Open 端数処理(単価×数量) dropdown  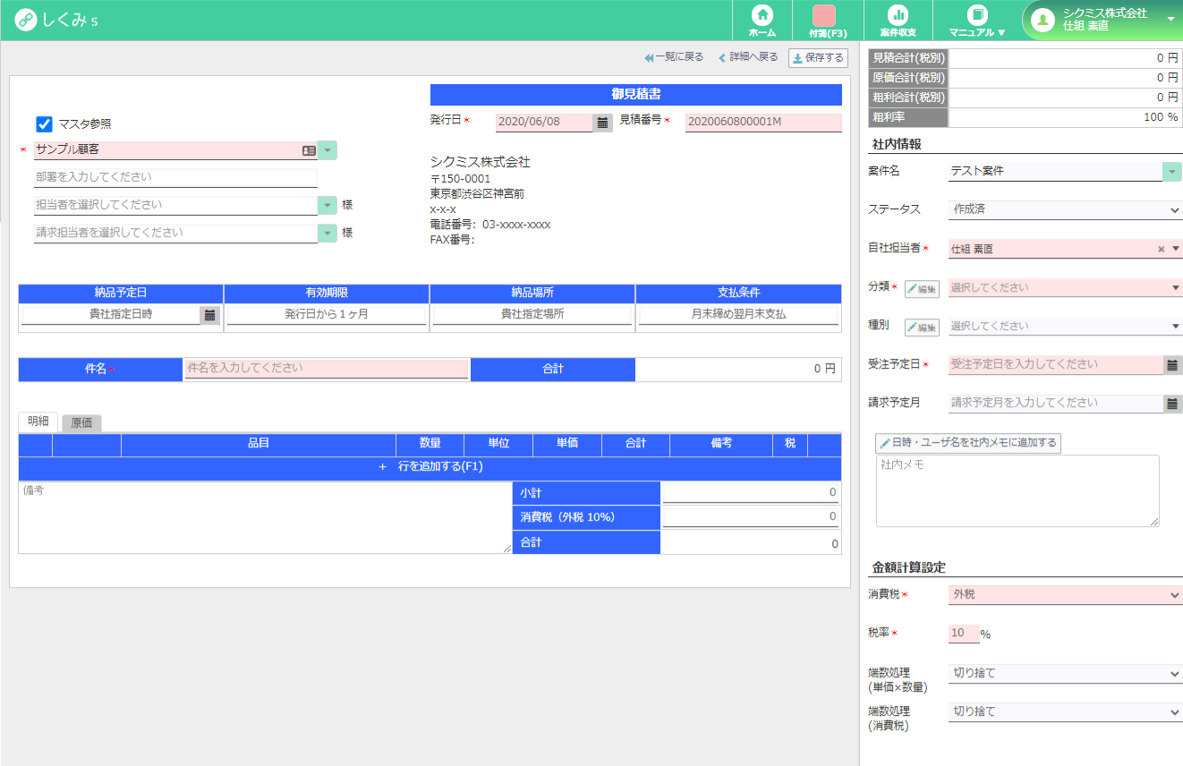click(1065, 673)
